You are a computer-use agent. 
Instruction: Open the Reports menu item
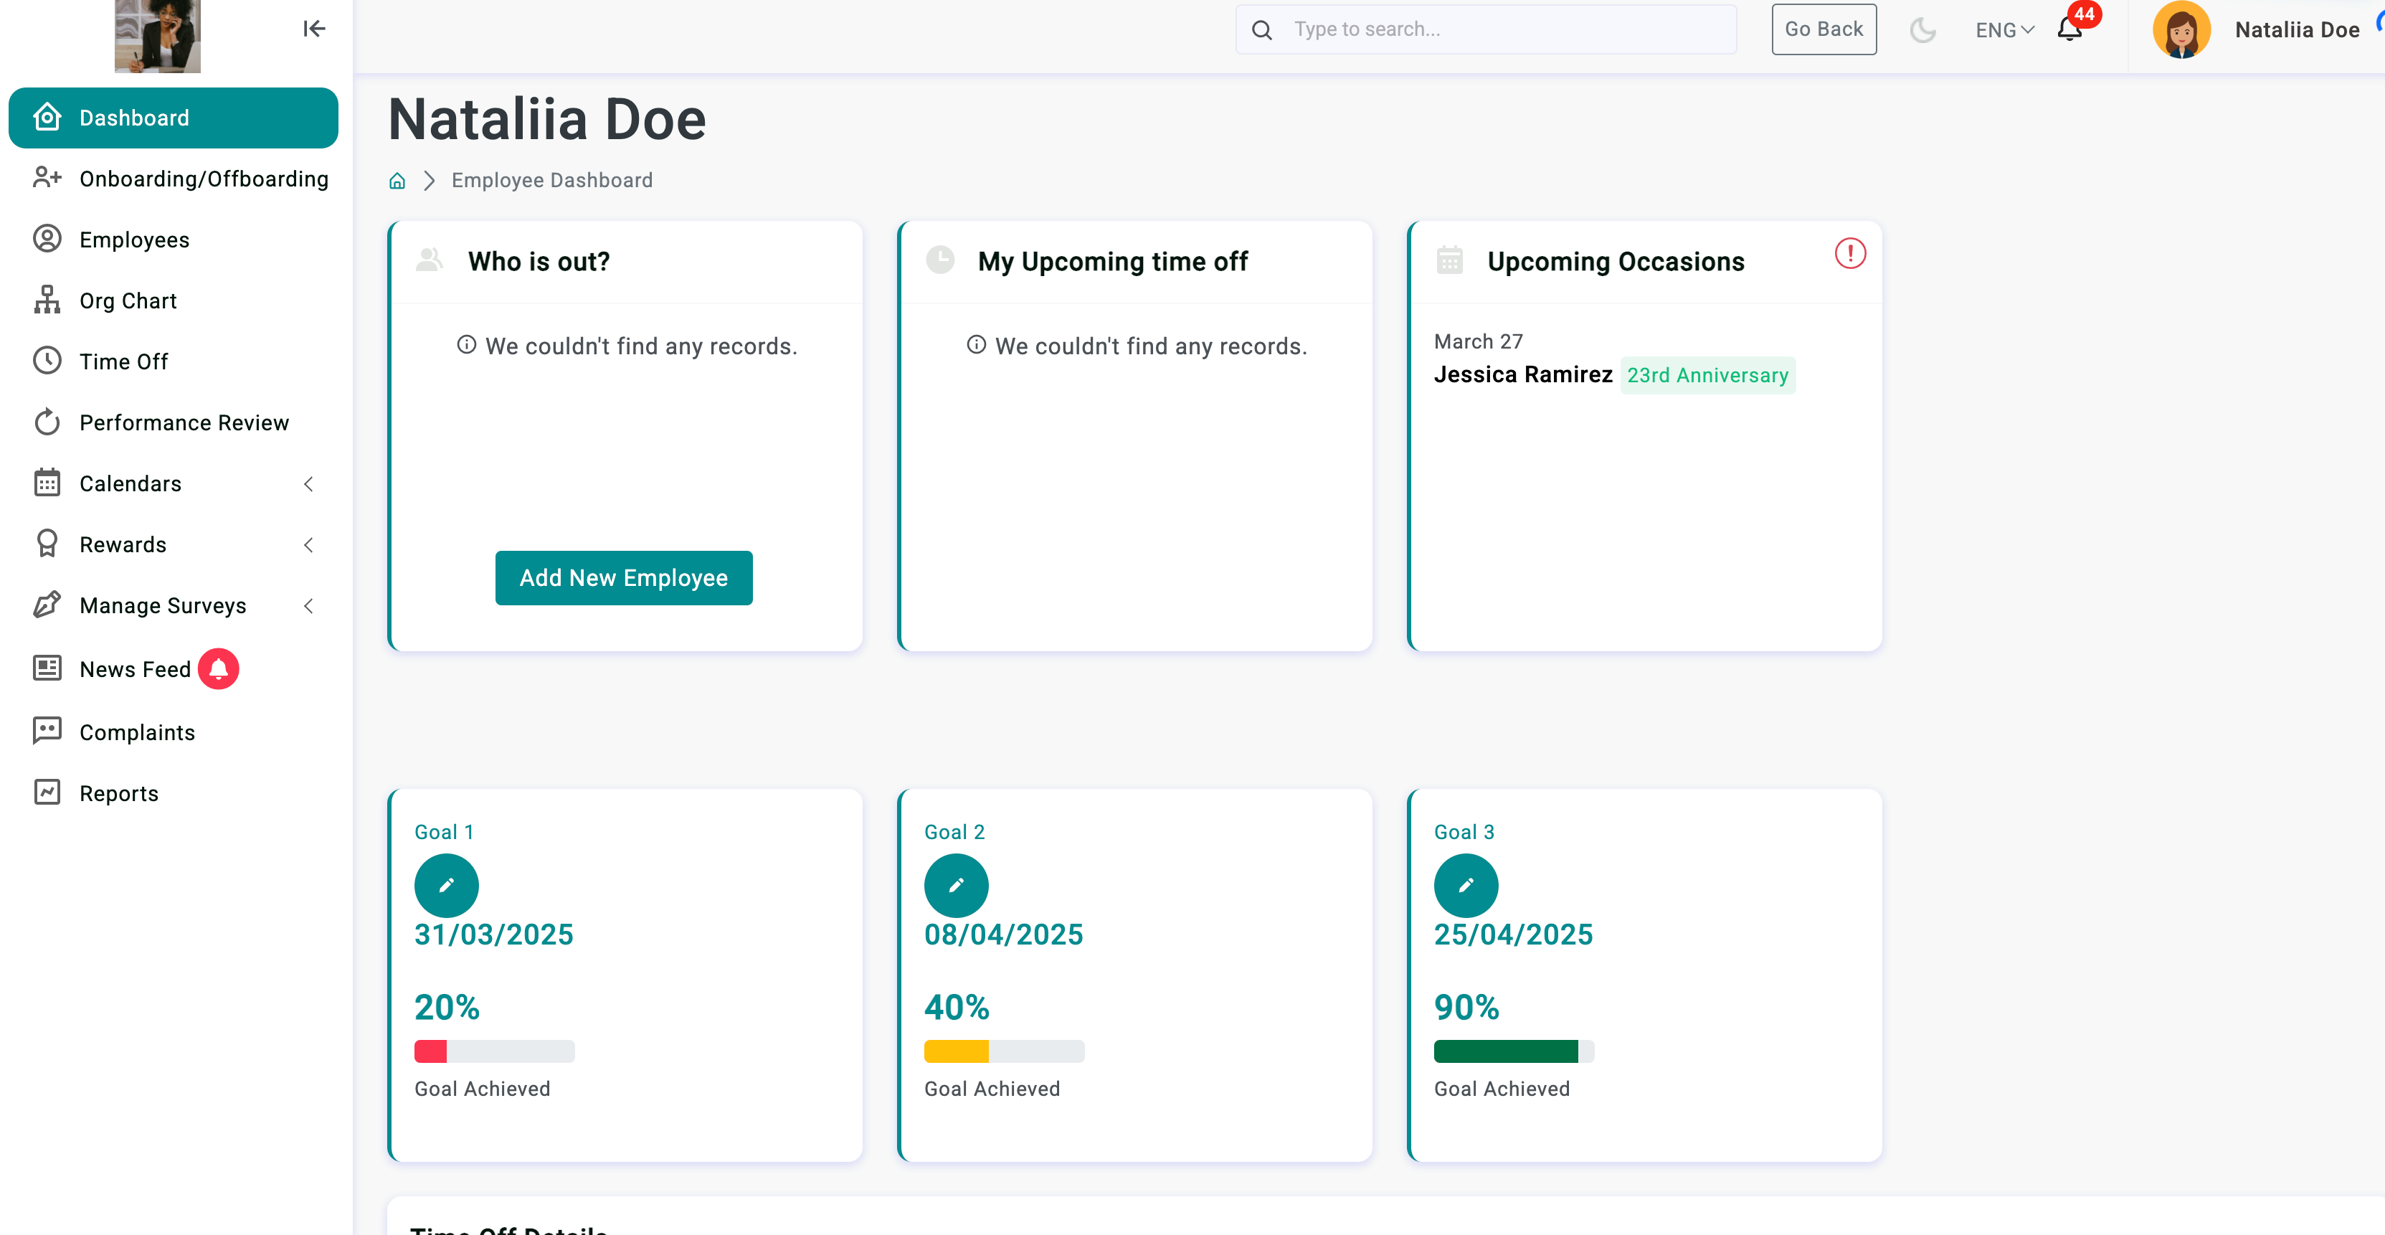(x=173, y=793)
